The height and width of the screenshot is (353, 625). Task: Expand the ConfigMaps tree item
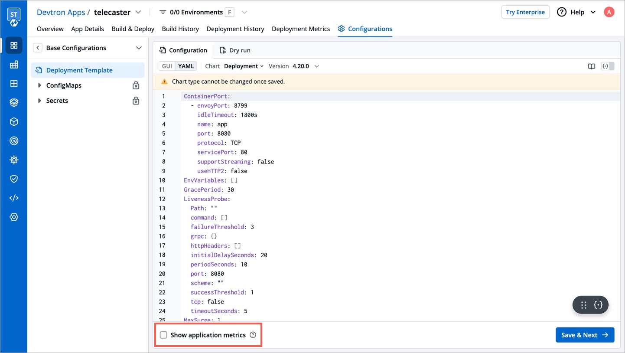tap(39, 85)
